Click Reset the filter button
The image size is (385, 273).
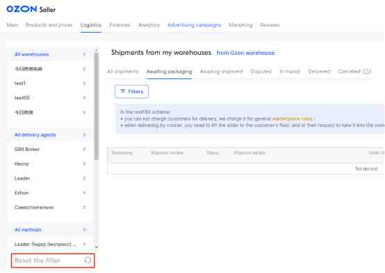tap(53, 261)
